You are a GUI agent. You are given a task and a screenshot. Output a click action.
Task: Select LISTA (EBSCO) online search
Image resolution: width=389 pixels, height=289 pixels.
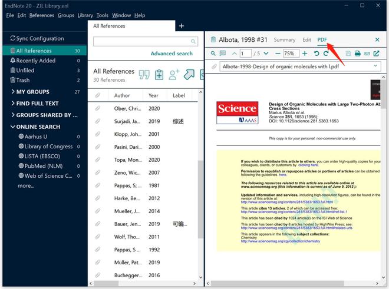(49, 156)
